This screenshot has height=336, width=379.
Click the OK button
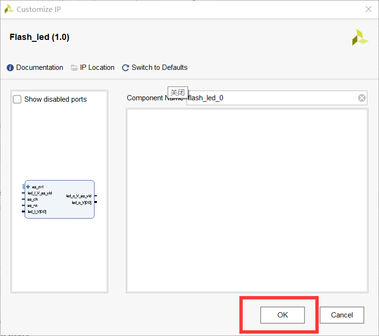(x=282, y=315)
